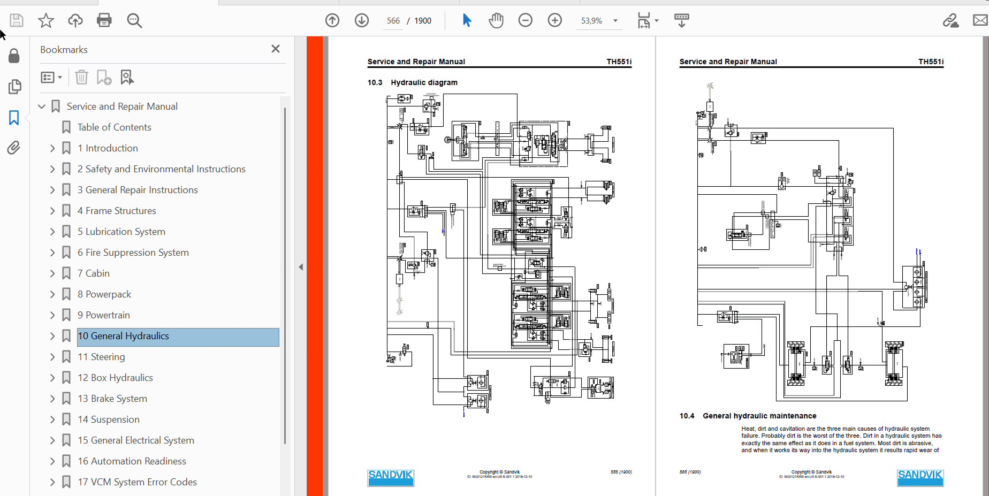Open the Attachments paperclip panel
The width and height of the screenshot is (989, 496).
pyautogui.click(x=14, y=148)
